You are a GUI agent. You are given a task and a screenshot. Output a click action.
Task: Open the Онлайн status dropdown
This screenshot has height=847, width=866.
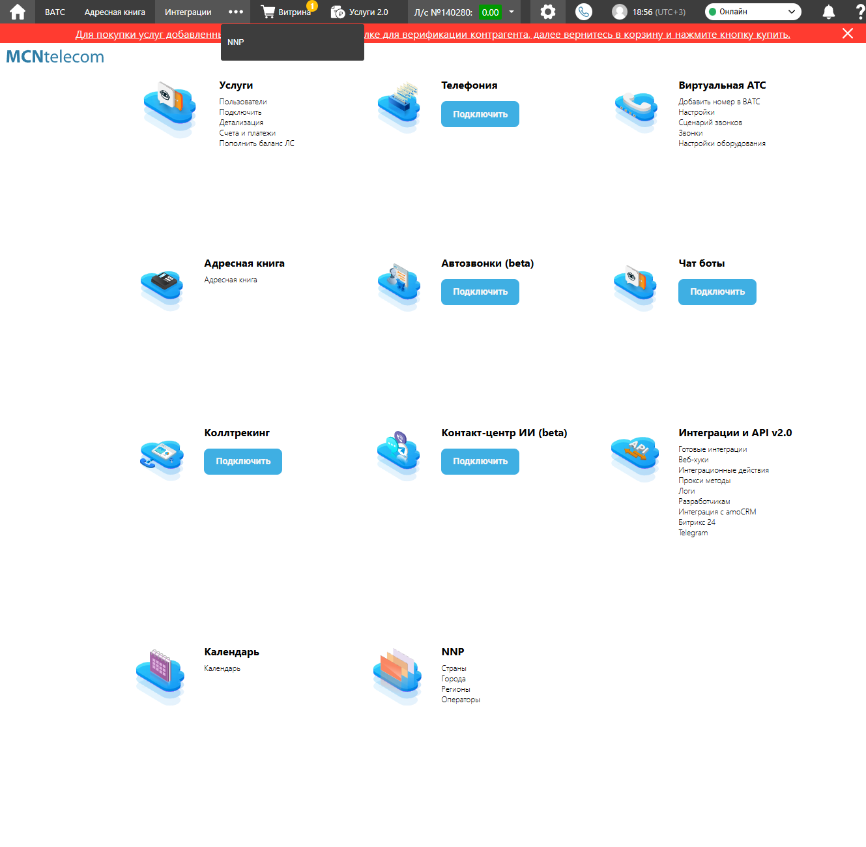point(753,12)
